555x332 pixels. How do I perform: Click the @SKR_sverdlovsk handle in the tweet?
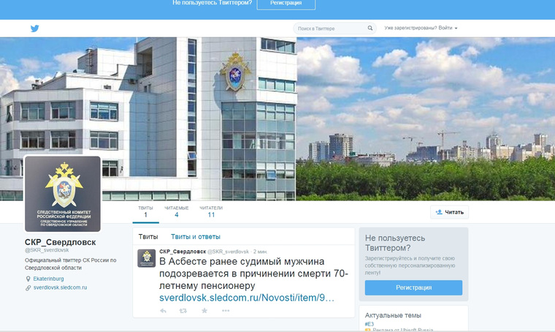coord(228,252)
